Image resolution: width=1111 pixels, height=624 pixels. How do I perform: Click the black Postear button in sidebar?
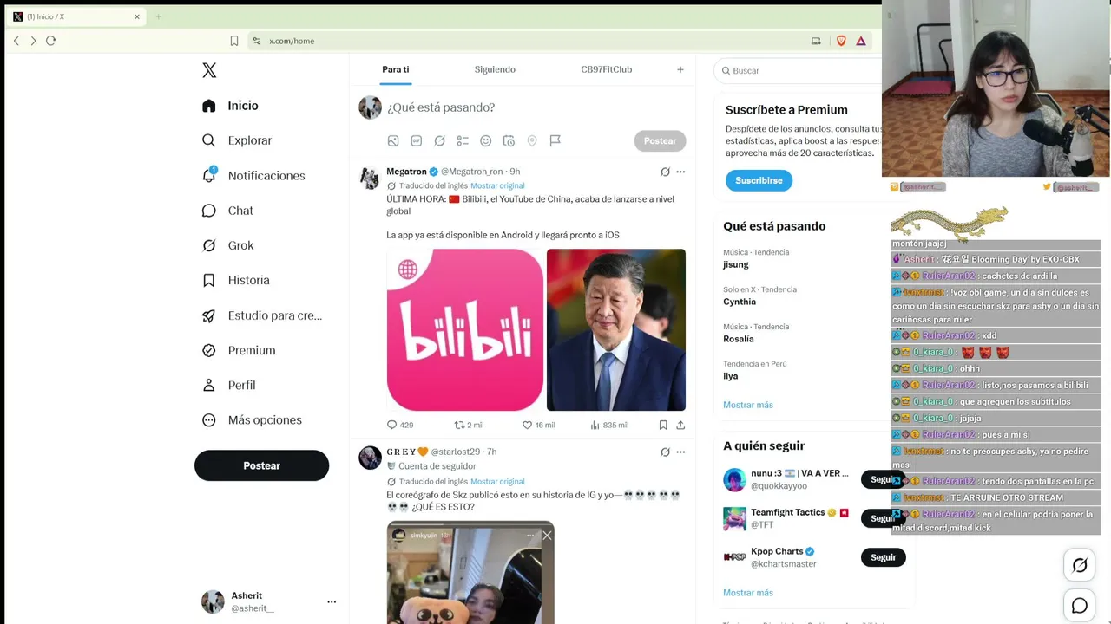tap(261, 465)
